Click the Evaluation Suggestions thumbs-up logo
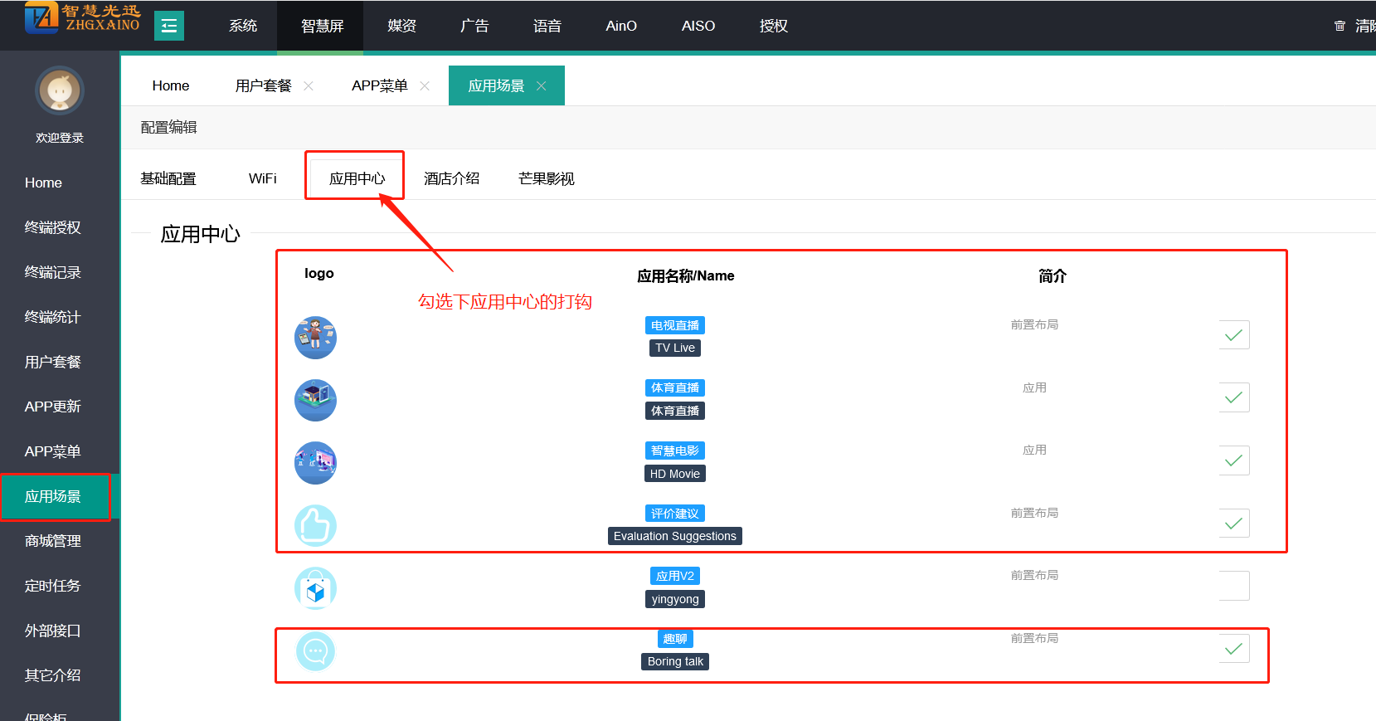The image size is (1376, 721). click(315, 526)
